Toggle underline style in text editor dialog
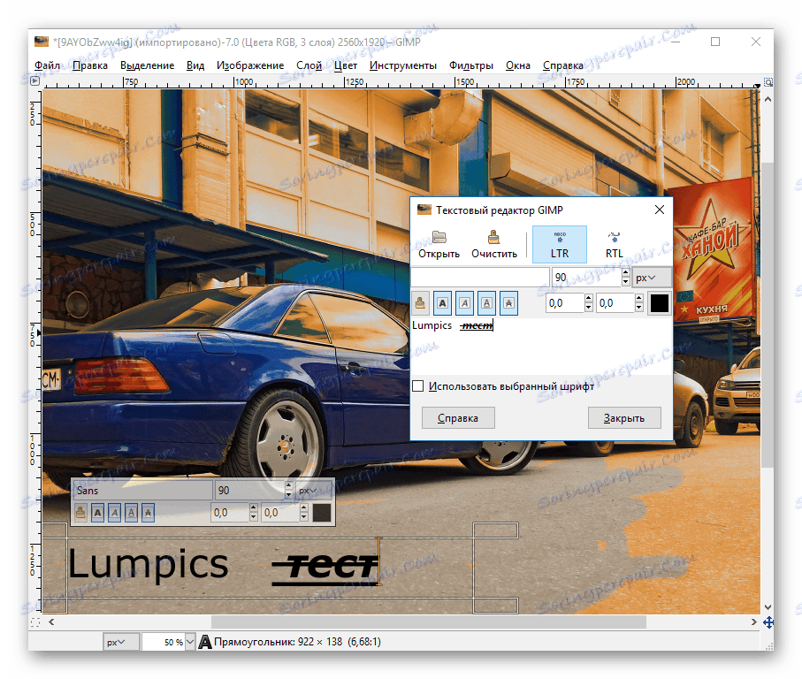The width and height of the screenshot is (802, 679). pos(486,303)
